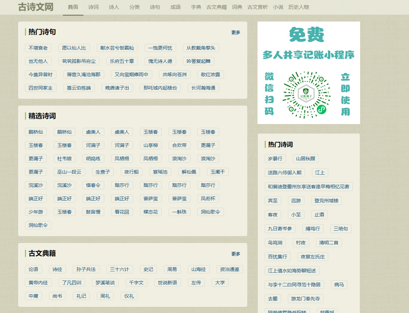
Task: Open the verse 不堪衰老
Action: [x=38, y=48]
